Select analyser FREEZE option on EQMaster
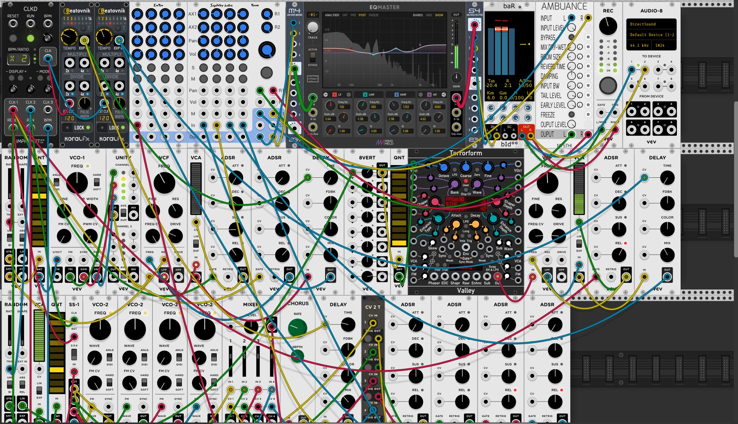The width and height of the screenshot is (738, 424). [373, 15]
